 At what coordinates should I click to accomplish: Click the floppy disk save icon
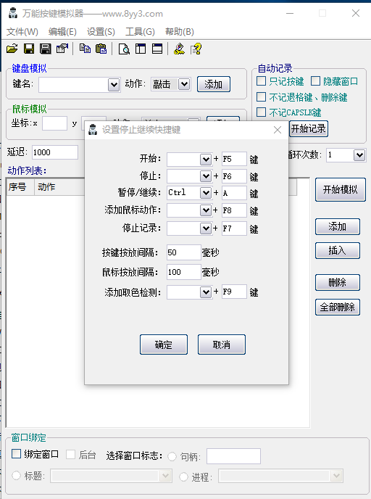coord(29,49)
